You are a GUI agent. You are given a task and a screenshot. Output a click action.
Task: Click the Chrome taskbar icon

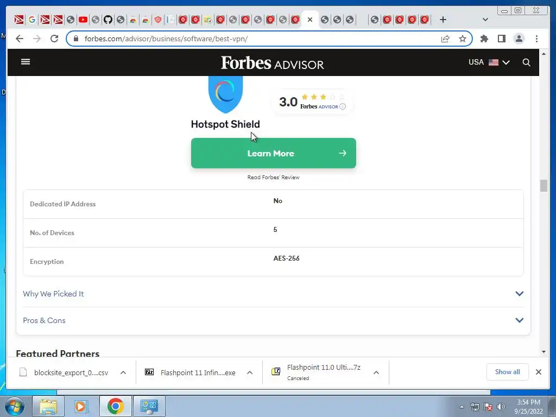(115, 406)
